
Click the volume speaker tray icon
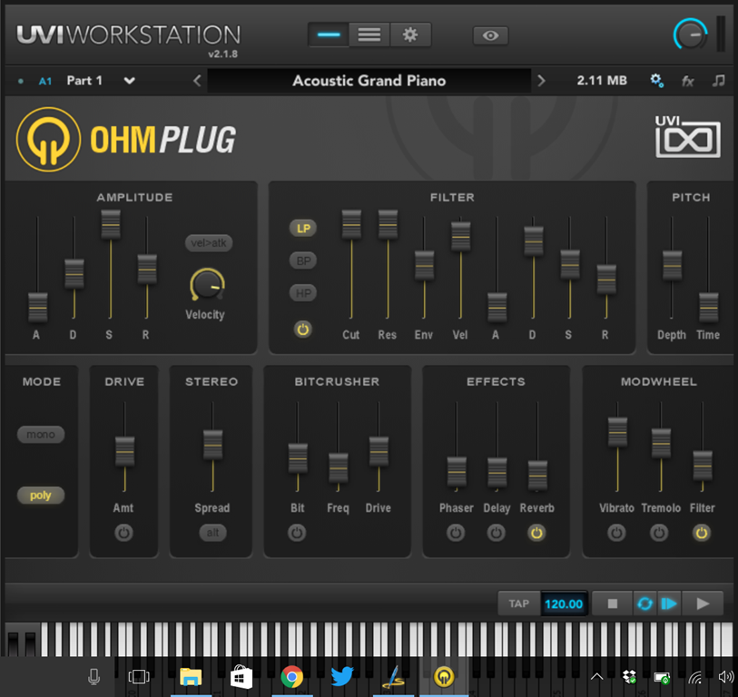(726, 677)
